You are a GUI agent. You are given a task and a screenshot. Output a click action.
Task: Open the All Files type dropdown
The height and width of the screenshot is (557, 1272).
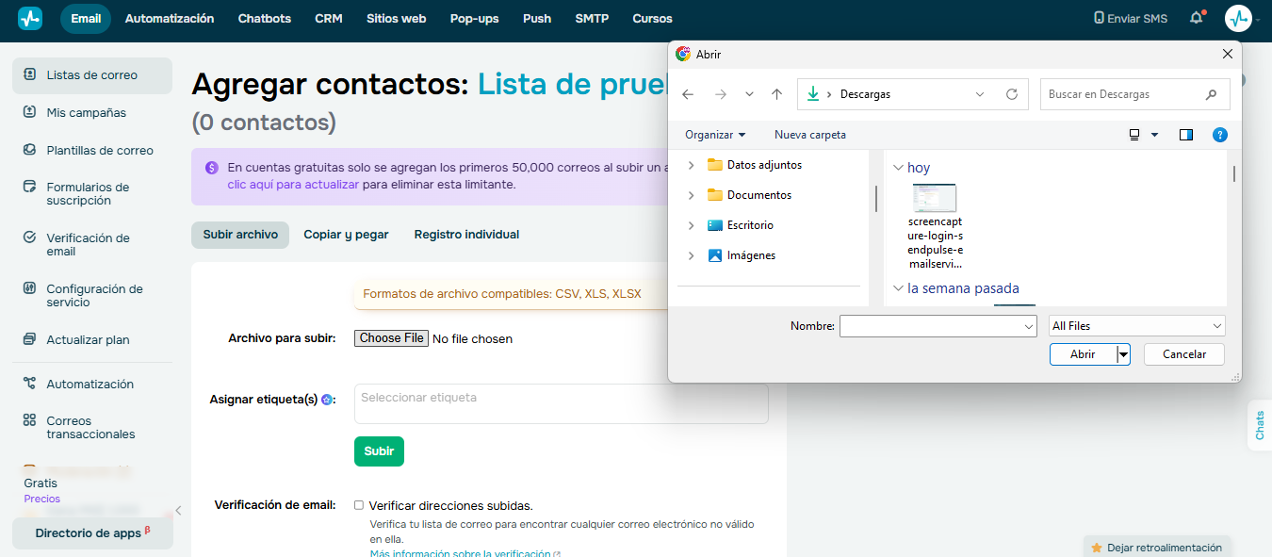[x=1137, y=326]
